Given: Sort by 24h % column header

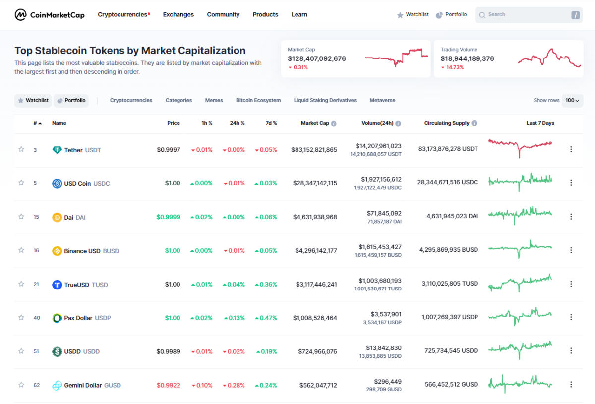Looking at the screenshot, I should 237,123.
